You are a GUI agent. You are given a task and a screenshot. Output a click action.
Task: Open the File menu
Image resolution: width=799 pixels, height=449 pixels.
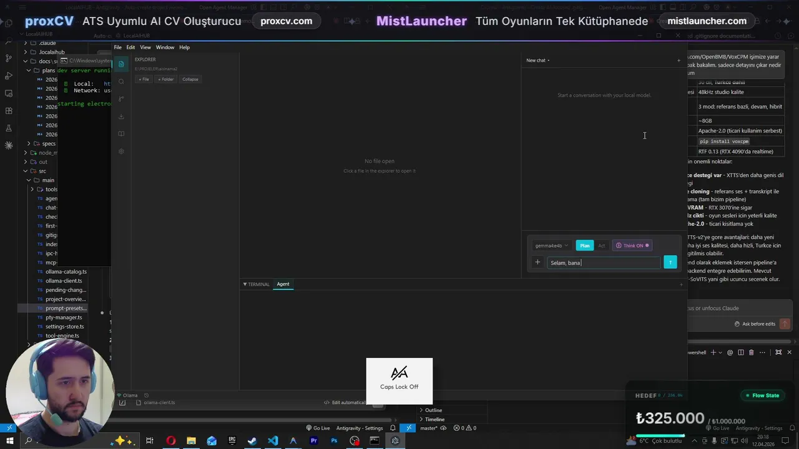coord(117,47)
